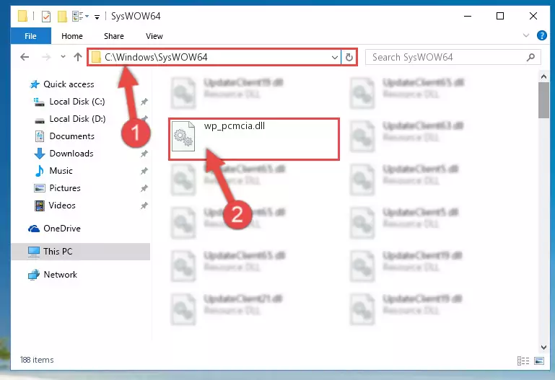Click the scrollbar down arrow

coord(543,348)
